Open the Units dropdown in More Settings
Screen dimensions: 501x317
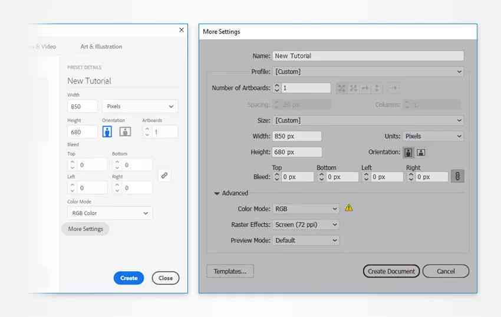[x=433, y=136]
